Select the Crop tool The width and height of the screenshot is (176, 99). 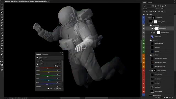(x=2, y=15)
